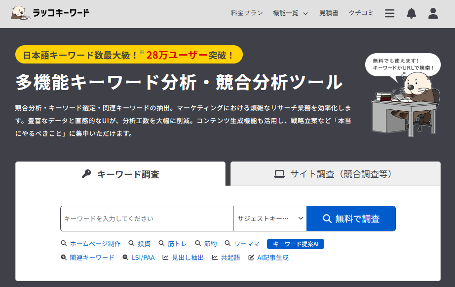Click the Rakko Keyword otter logo
This screenshot has height=287, width=455.
[x=50, y=13]
